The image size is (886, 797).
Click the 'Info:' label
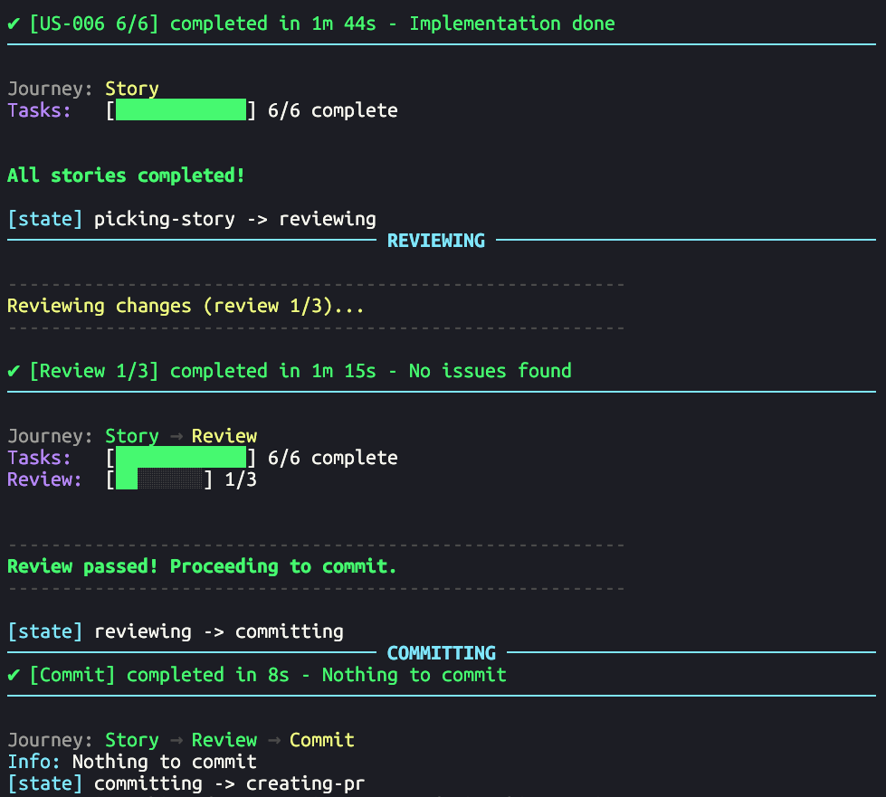click(x=34, y=762)
